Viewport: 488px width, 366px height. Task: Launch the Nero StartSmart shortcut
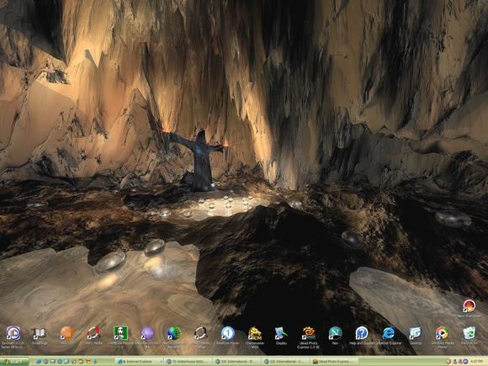pyautogui.click(x=469, y=306)
